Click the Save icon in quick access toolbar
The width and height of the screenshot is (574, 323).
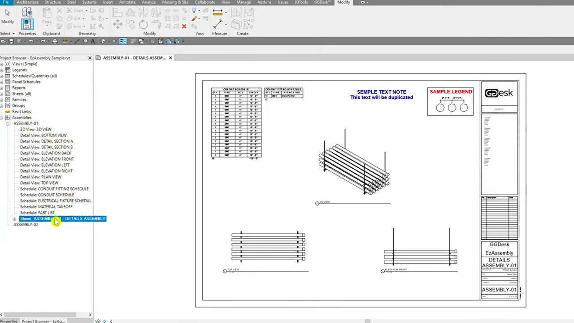coord(11,41)
